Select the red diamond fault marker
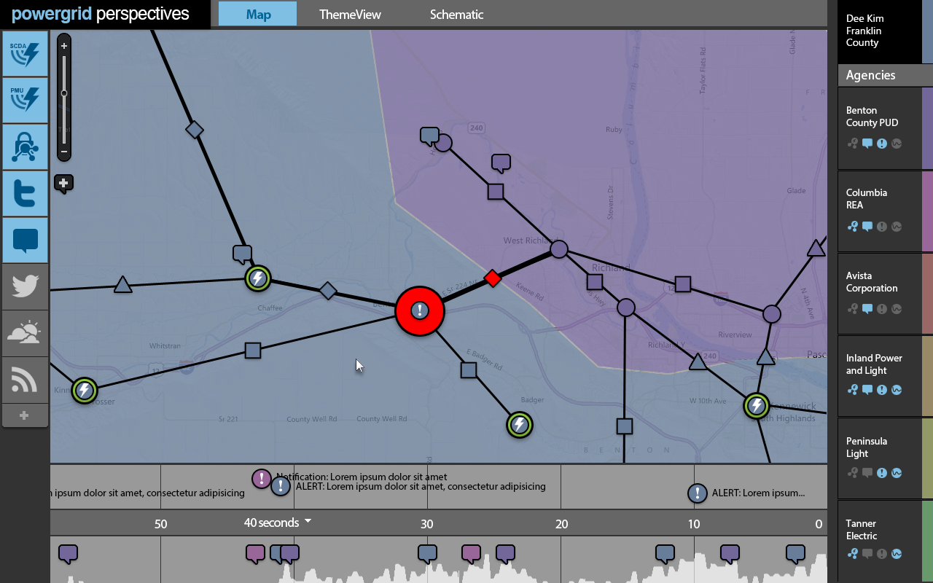Screen dimensions: 933x583 point(493,278)
